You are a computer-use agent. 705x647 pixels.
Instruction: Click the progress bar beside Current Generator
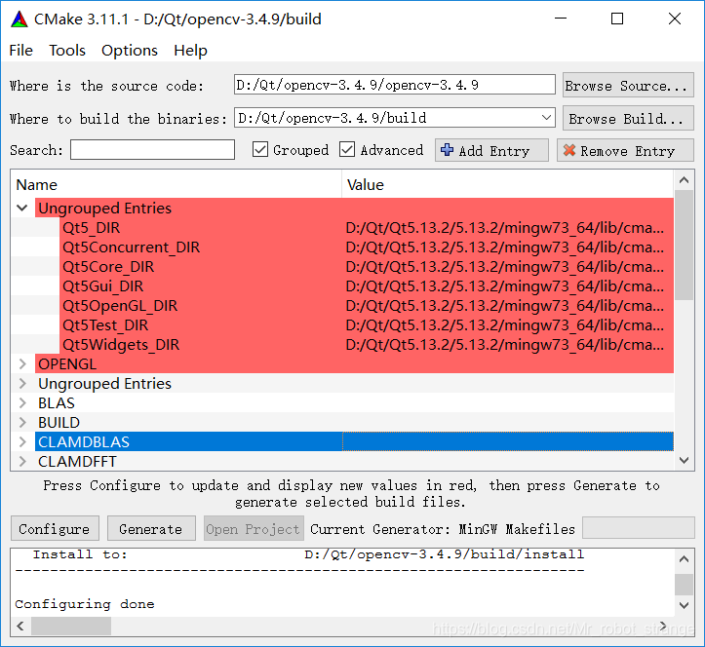coord(638,527)
